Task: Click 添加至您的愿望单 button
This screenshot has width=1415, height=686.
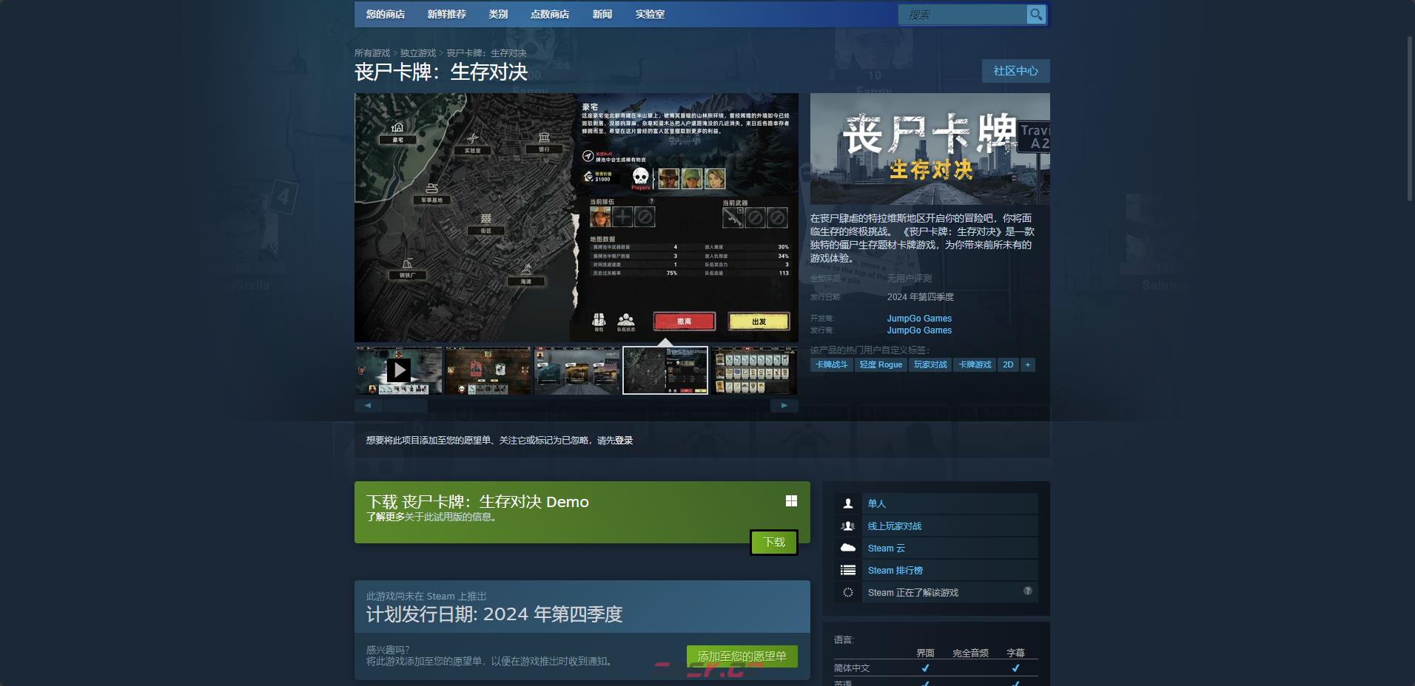Action: click(x=742, y=656)
